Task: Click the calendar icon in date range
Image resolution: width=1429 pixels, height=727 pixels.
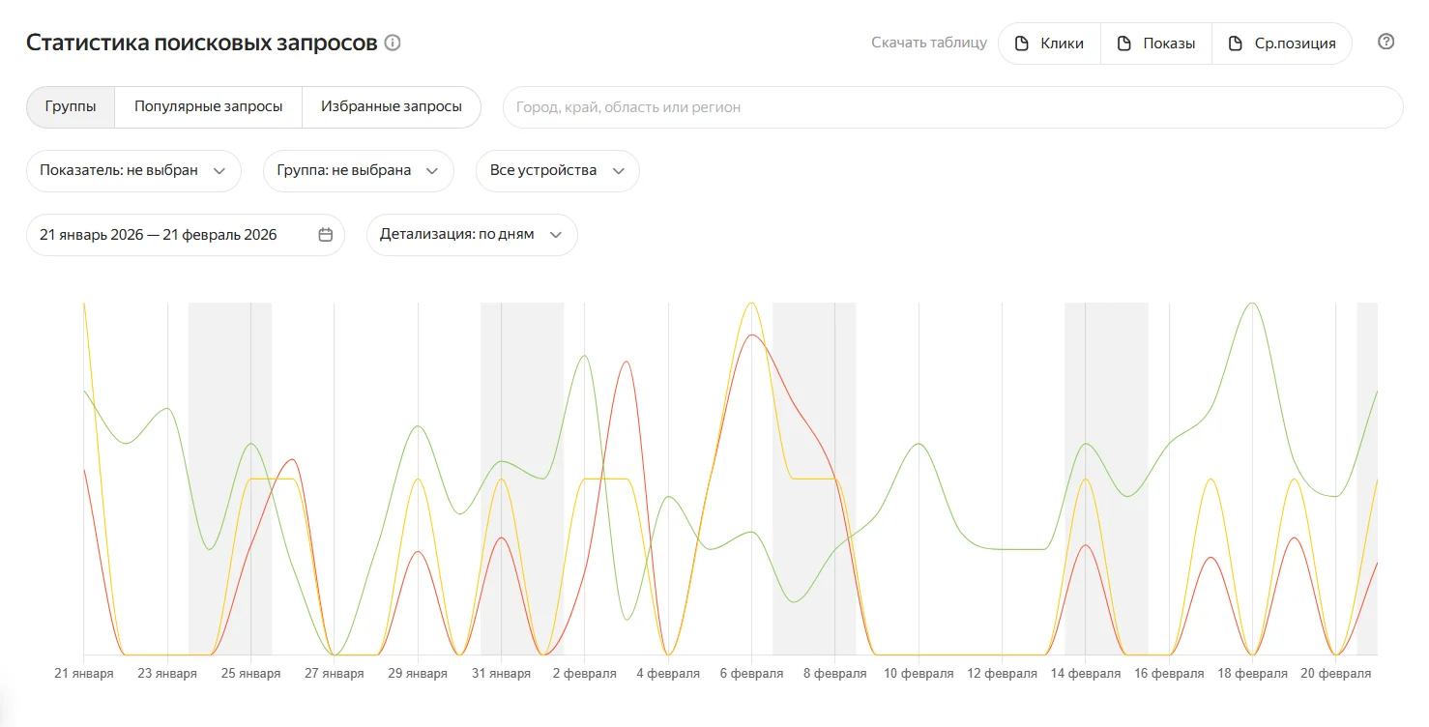Action: coord(326,235)
